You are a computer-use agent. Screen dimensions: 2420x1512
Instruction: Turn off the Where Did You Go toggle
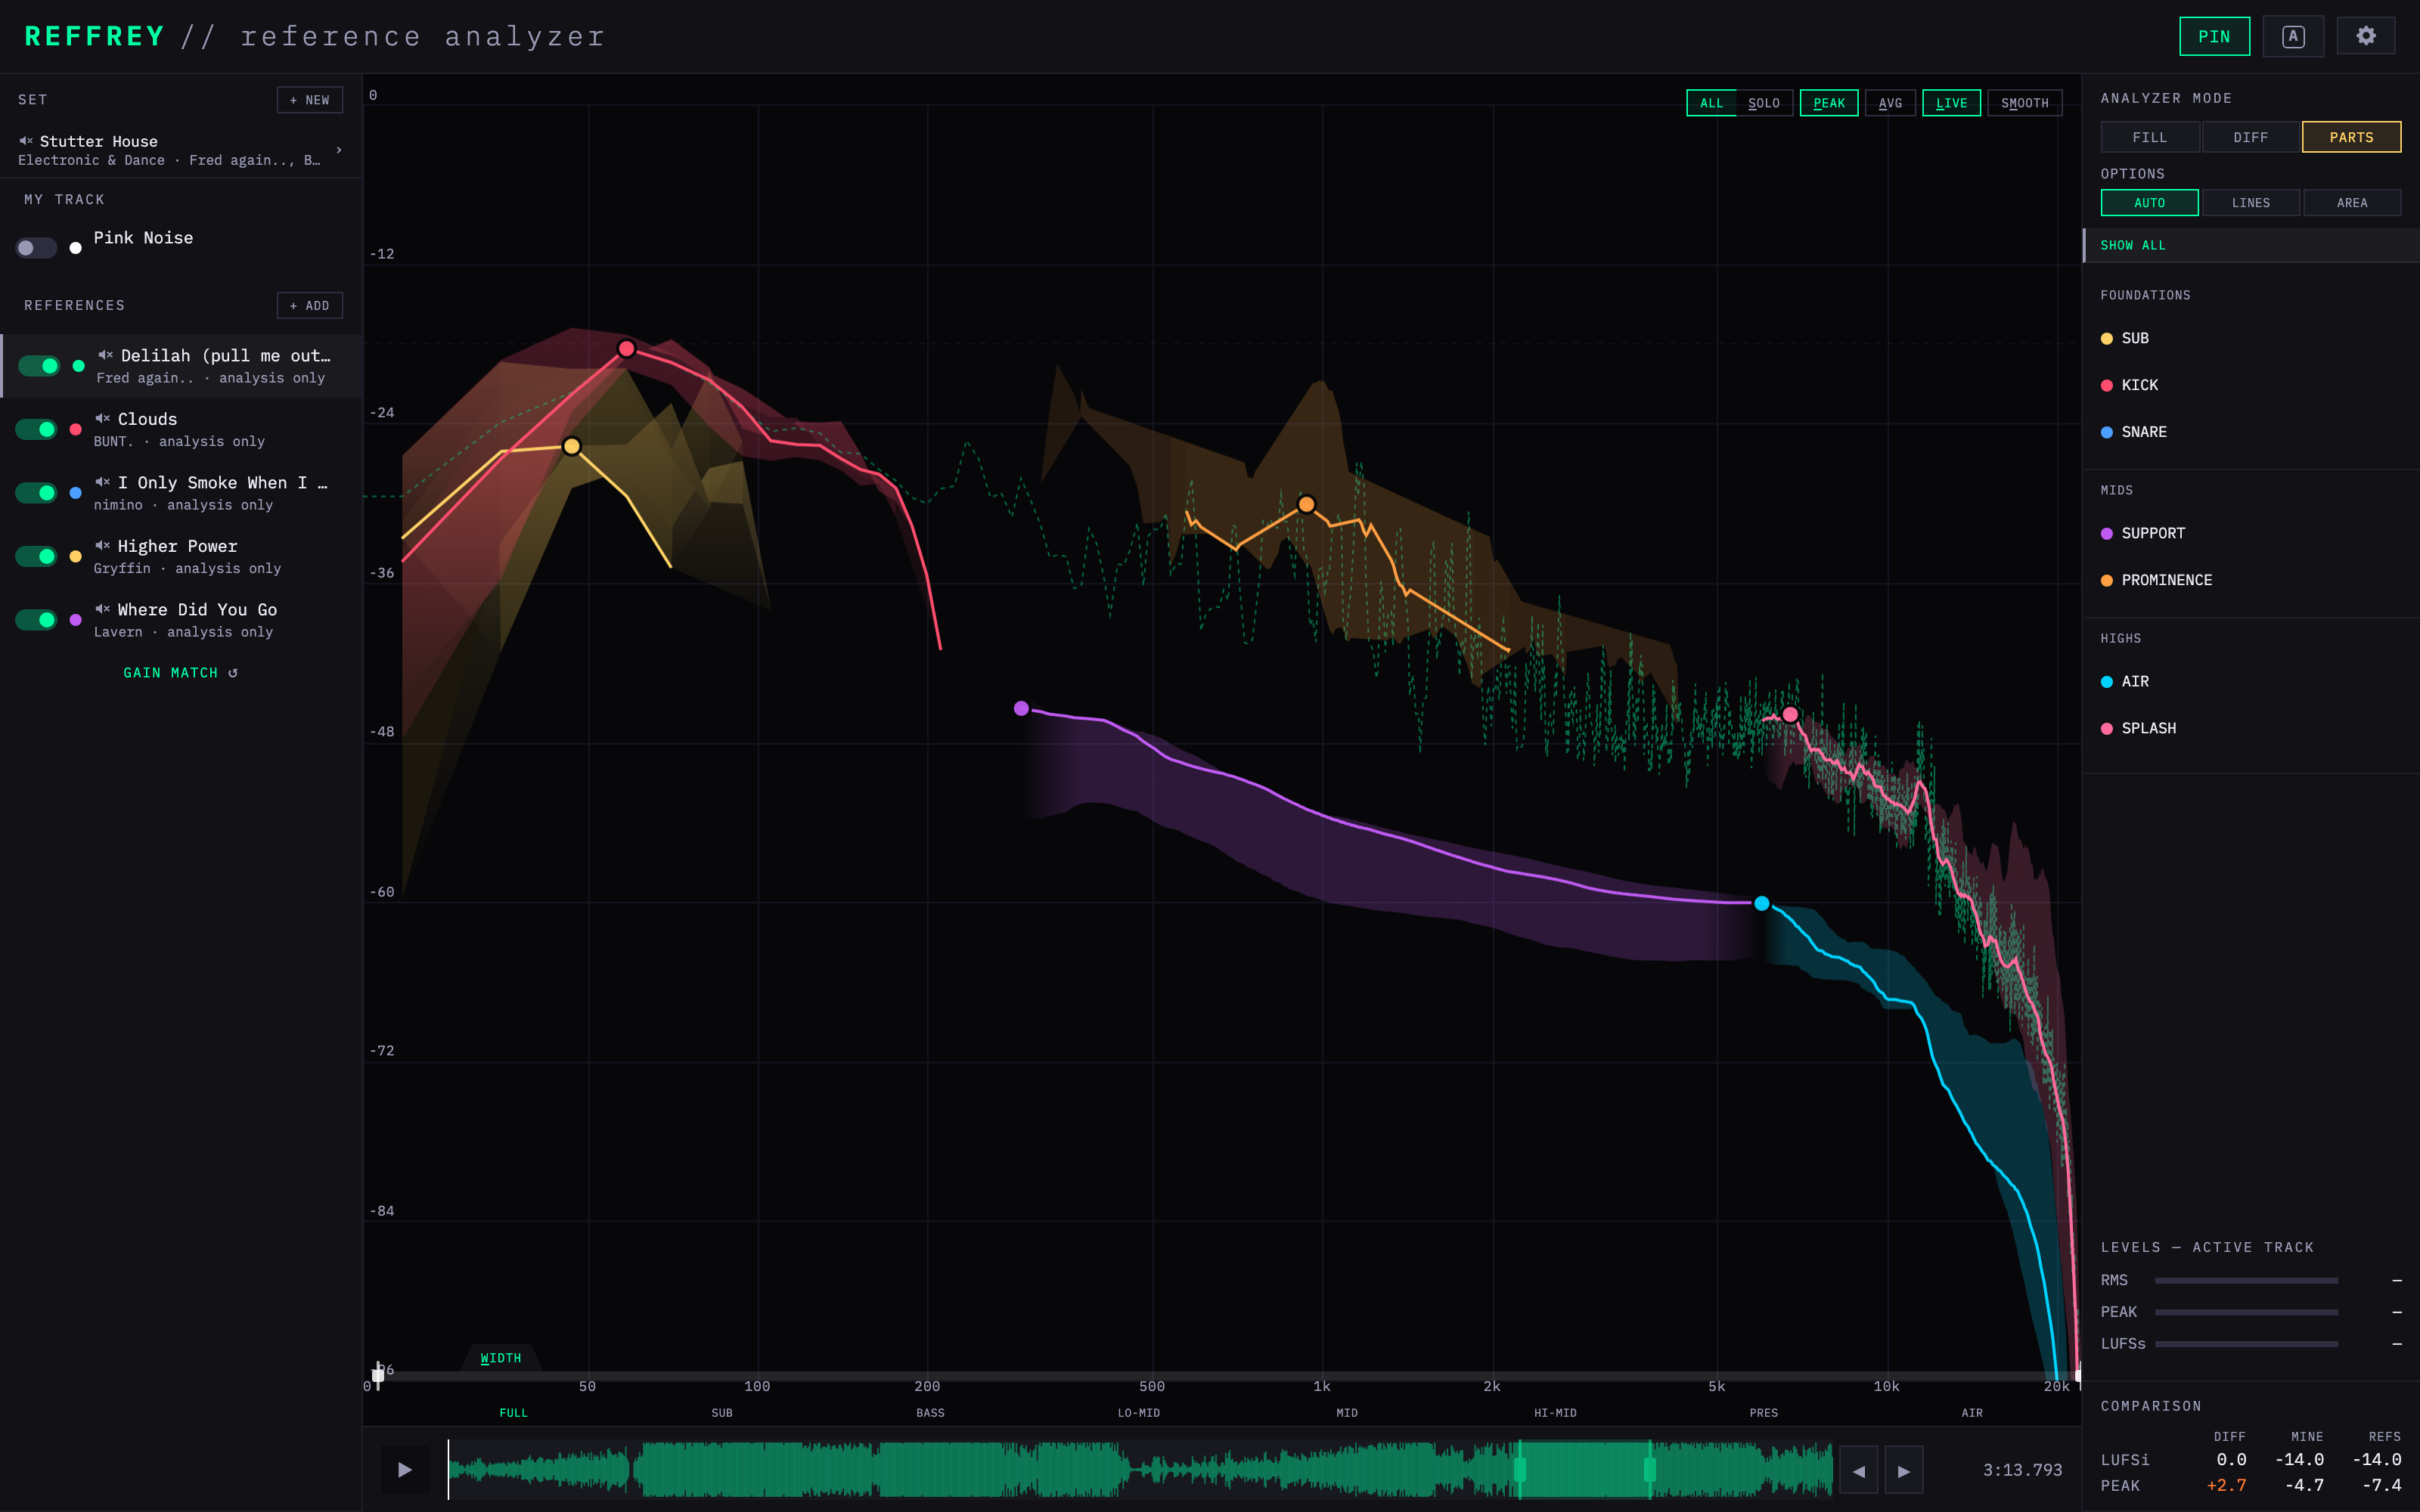coord(36,620)
